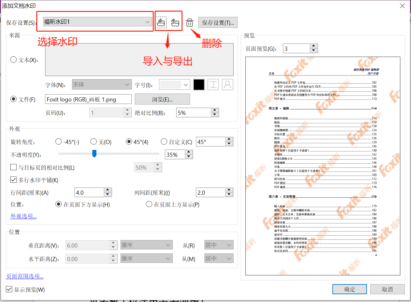Click the 页面预览 field showing 3
Image resolution: width=411 pixels, height=302 pixels.
[296, 49]
